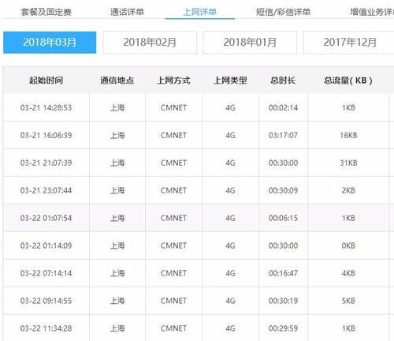Choose the 2017年12月 month button
This screenshot has height=341, width=394.
coord(349,43)
